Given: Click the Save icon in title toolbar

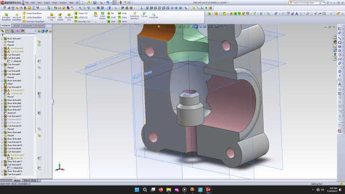Looking at the screenshot, I should [x=95, y=3].
